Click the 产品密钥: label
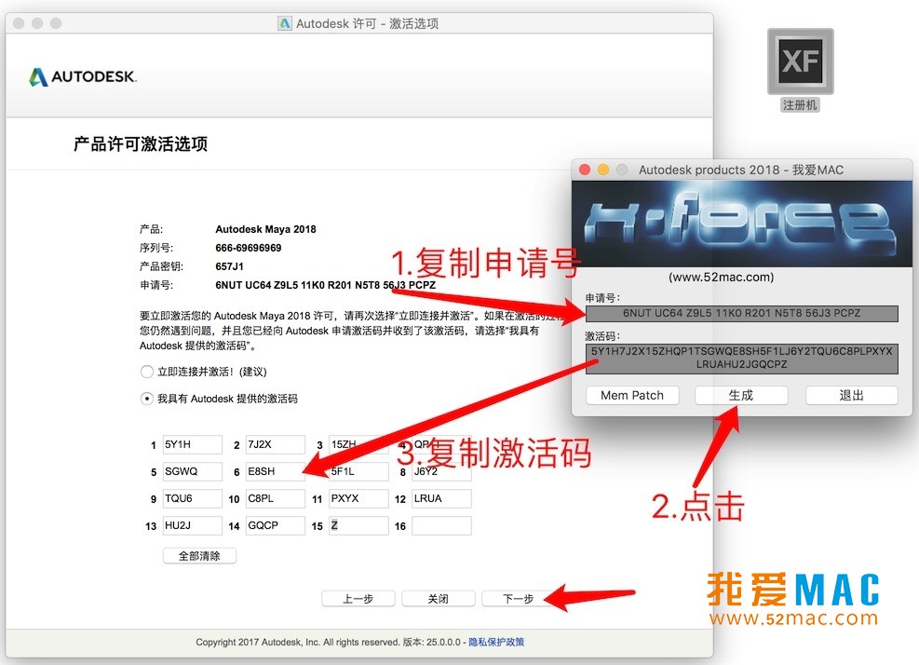919x665 pixels. click(161, 266)
